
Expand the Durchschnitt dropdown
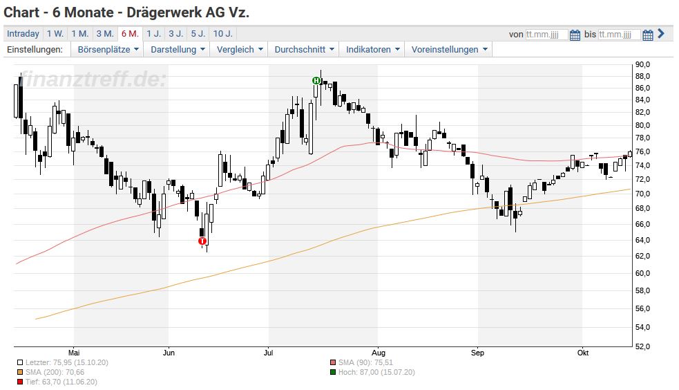pyautogui.click(x=304, y=49)
